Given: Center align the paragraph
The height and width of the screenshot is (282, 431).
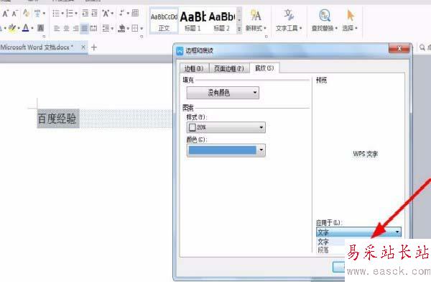Looking at the screenshot, I should tap(66, 28).
